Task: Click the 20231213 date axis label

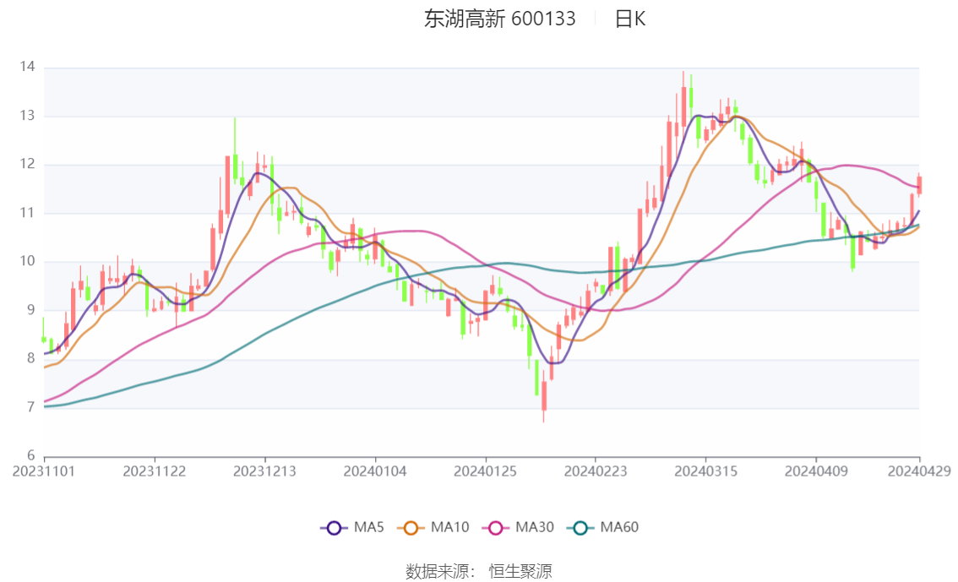Action: pyautogui.click(x=264, y=470)
